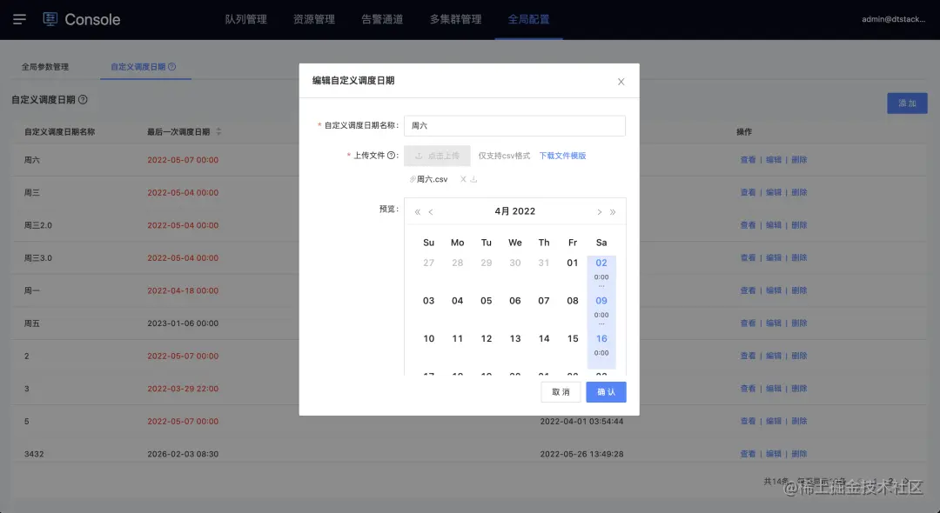This screenshot has height=513, width=940.
Task: Open admin@dtstack user dropdown
Action: (x=893, y=19)
